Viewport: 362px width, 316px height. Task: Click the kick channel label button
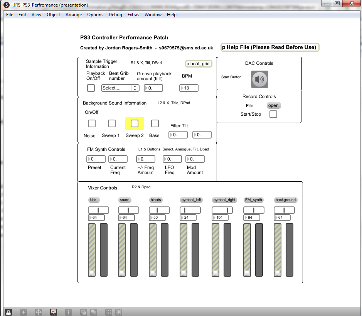[x=94, y=200]
